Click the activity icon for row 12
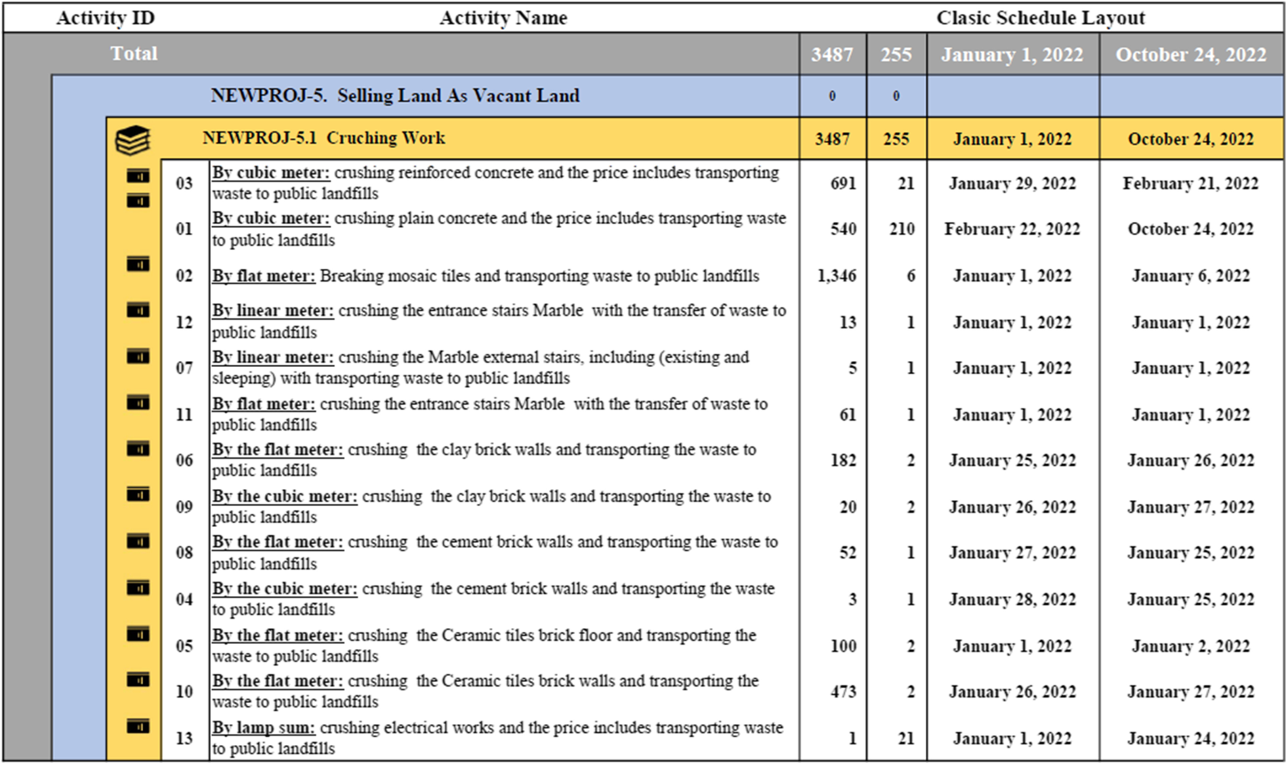The width and height of the screenshot is (1286, 764). [138, 310]
